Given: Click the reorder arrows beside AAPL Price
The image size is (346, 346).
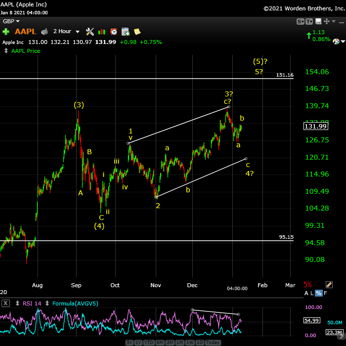Looking at the screenshot, I should (6, 51).
